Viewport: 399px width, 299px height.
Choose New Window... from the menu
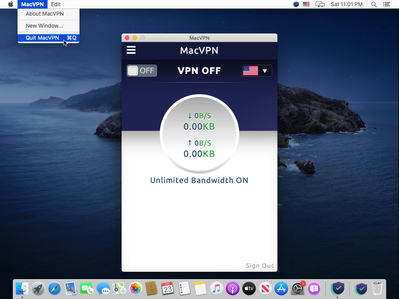[48, 26]
